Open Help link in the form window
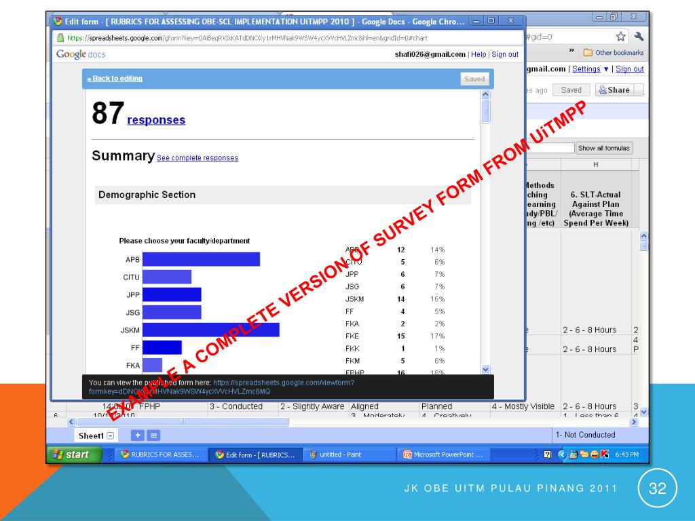695x521 pixels. click(x=478, y=54)
